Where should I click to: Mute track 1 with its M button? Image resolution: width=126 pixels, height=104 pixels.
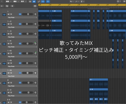click(x=8, y=14)
